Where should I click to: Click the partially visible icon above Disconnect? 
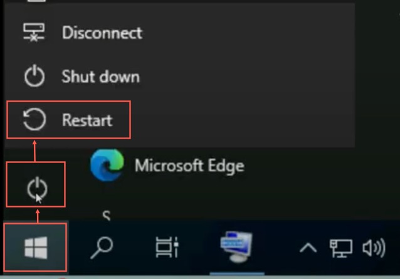tap(34, 3)
